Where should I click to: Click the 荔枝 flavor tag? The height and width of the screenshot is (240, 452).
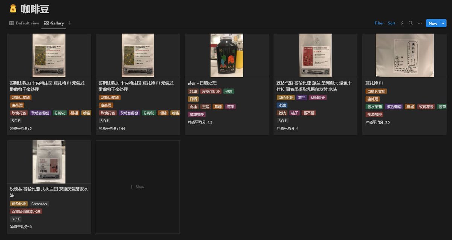pyautogui.click(x=282, y=113)
